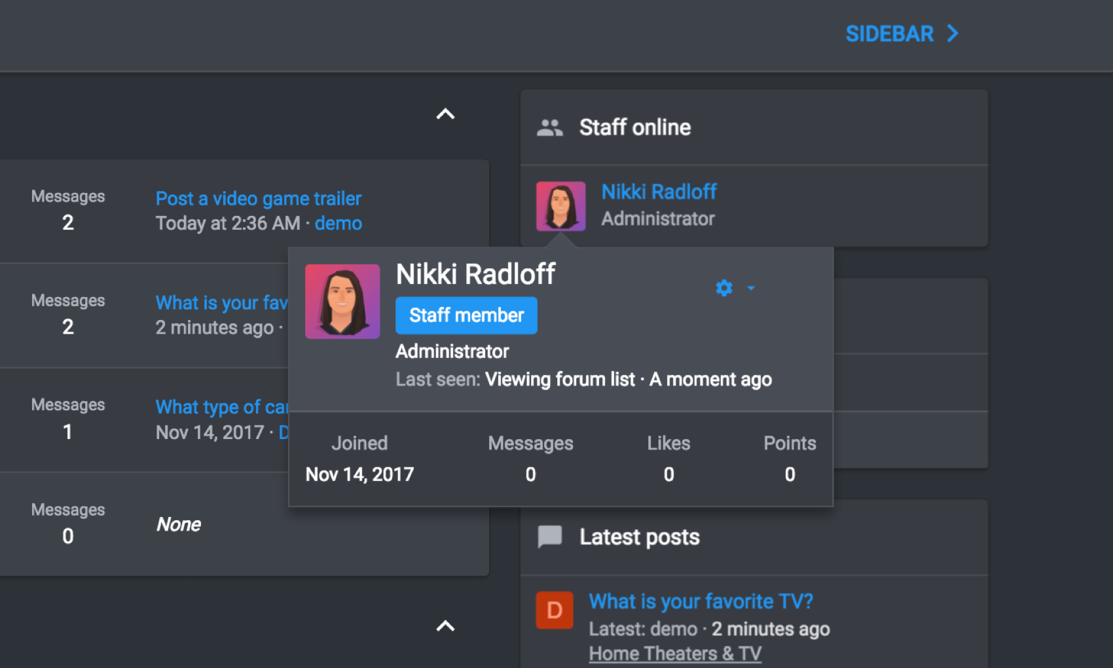Collapse the top forum category with chevron
This screenshot has height=668, width=1113.
pos(445,114)
